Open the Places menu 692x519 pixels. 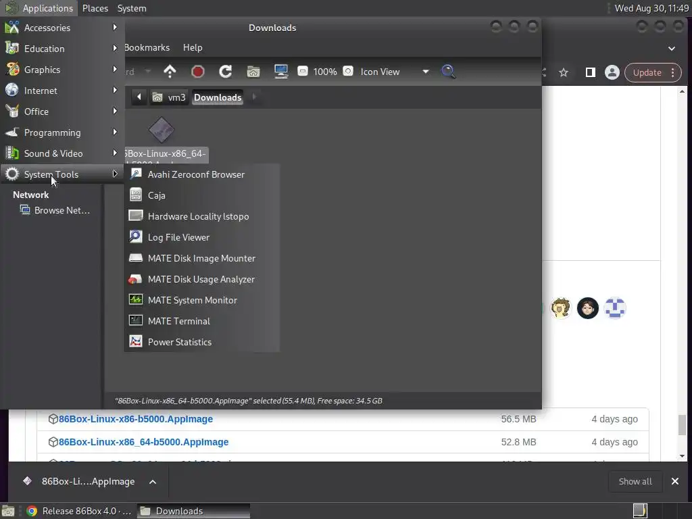[x=95, y=8]
